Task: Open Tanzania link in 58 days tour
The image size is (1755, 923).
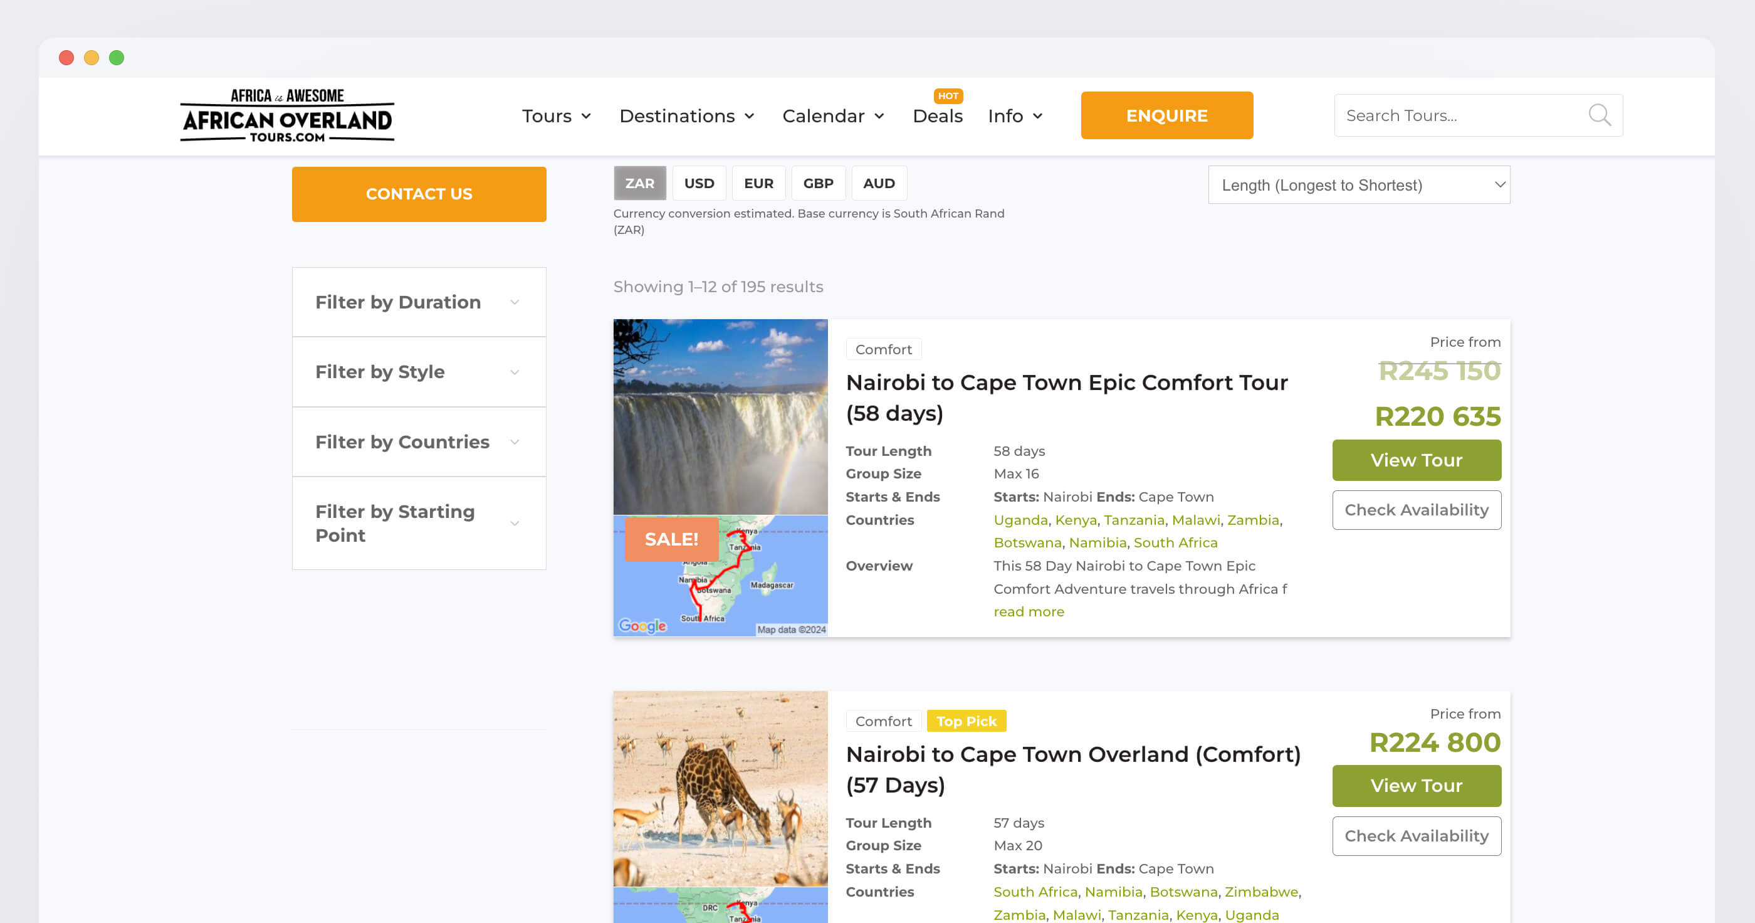Action: [x=1134, y=520]
